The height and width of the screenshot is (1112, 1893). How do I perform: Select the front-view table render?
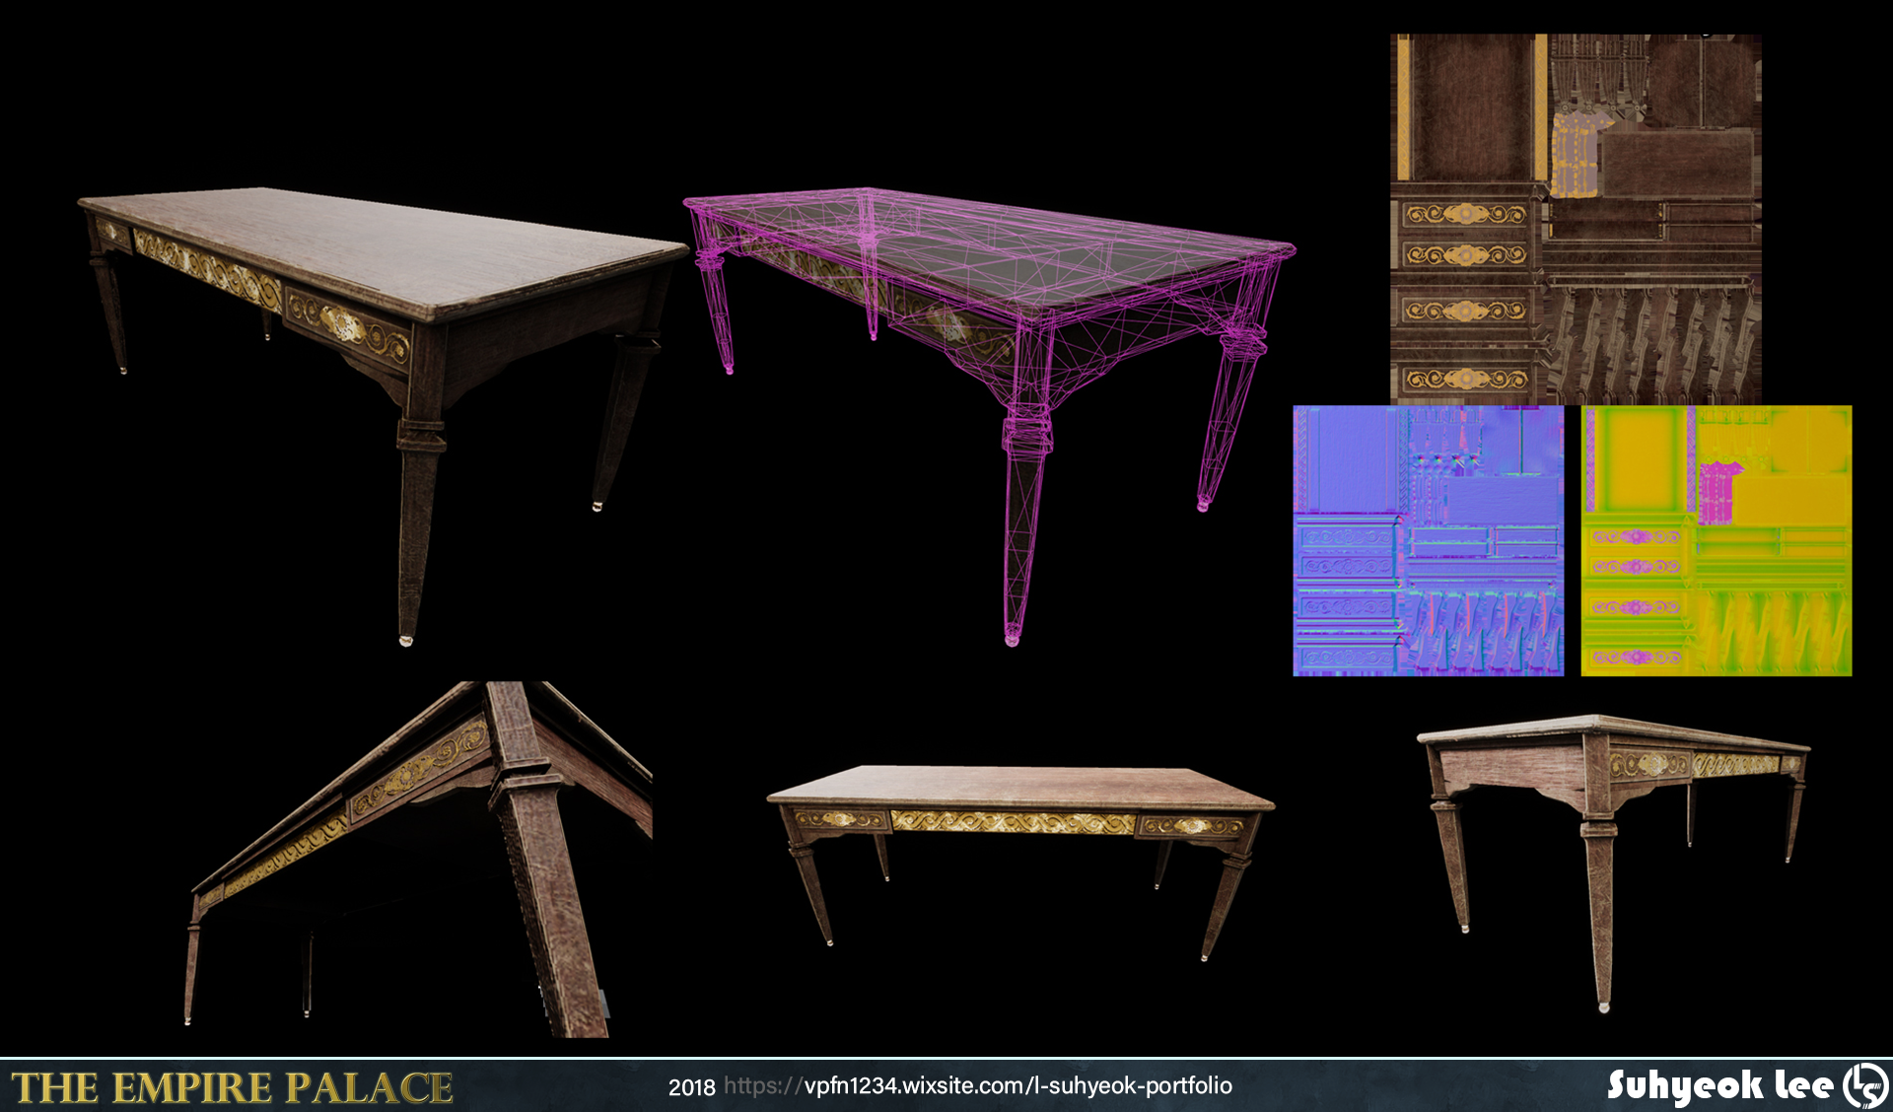click(1020, 863)
